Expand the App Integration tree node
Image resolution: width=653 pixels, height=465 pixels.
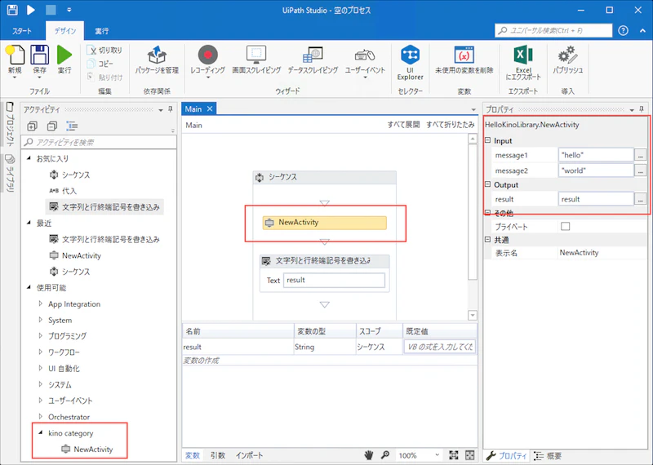point(40,303)
